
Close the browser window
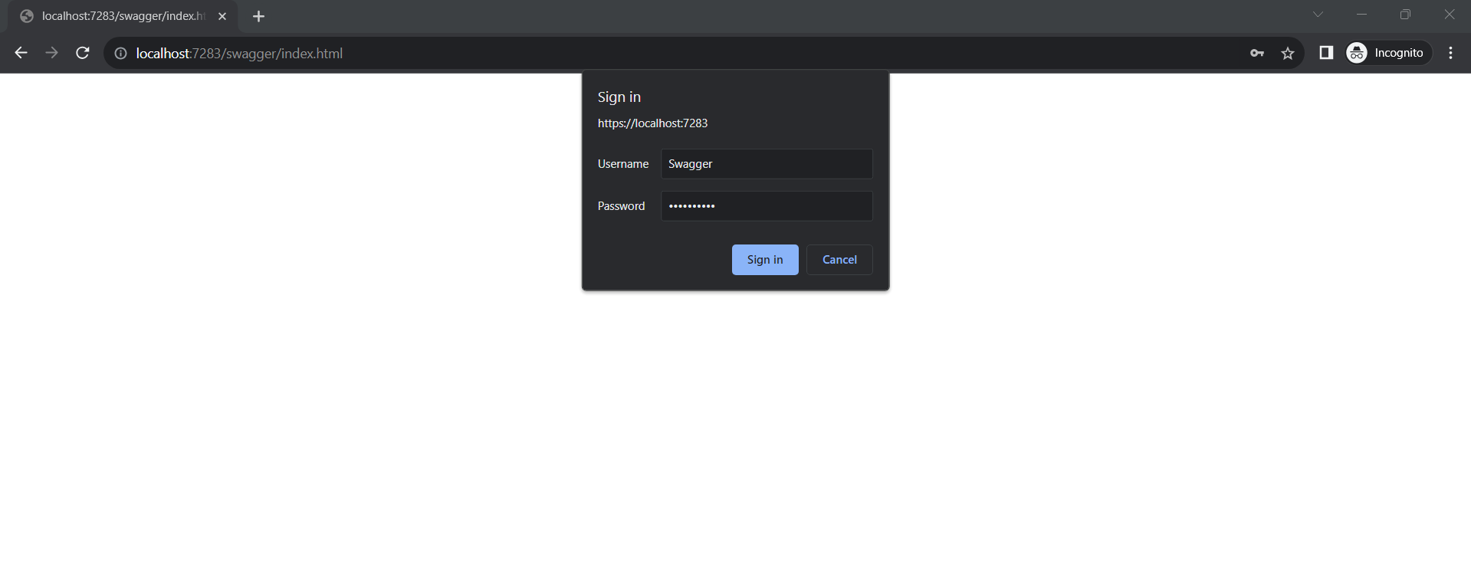[x=1449, y=14]
